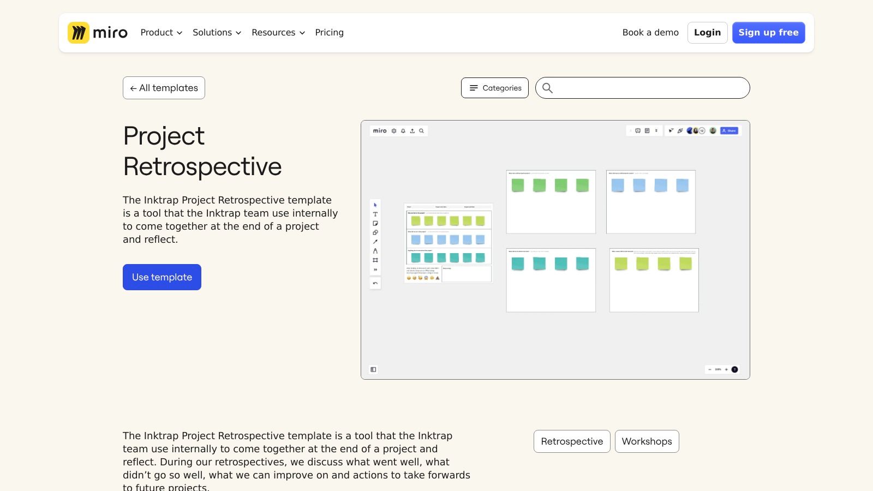Select the cursor tool in preview toolbar
Screen dimensions: 873x491
pyautogui.click(x=375, y=205)
